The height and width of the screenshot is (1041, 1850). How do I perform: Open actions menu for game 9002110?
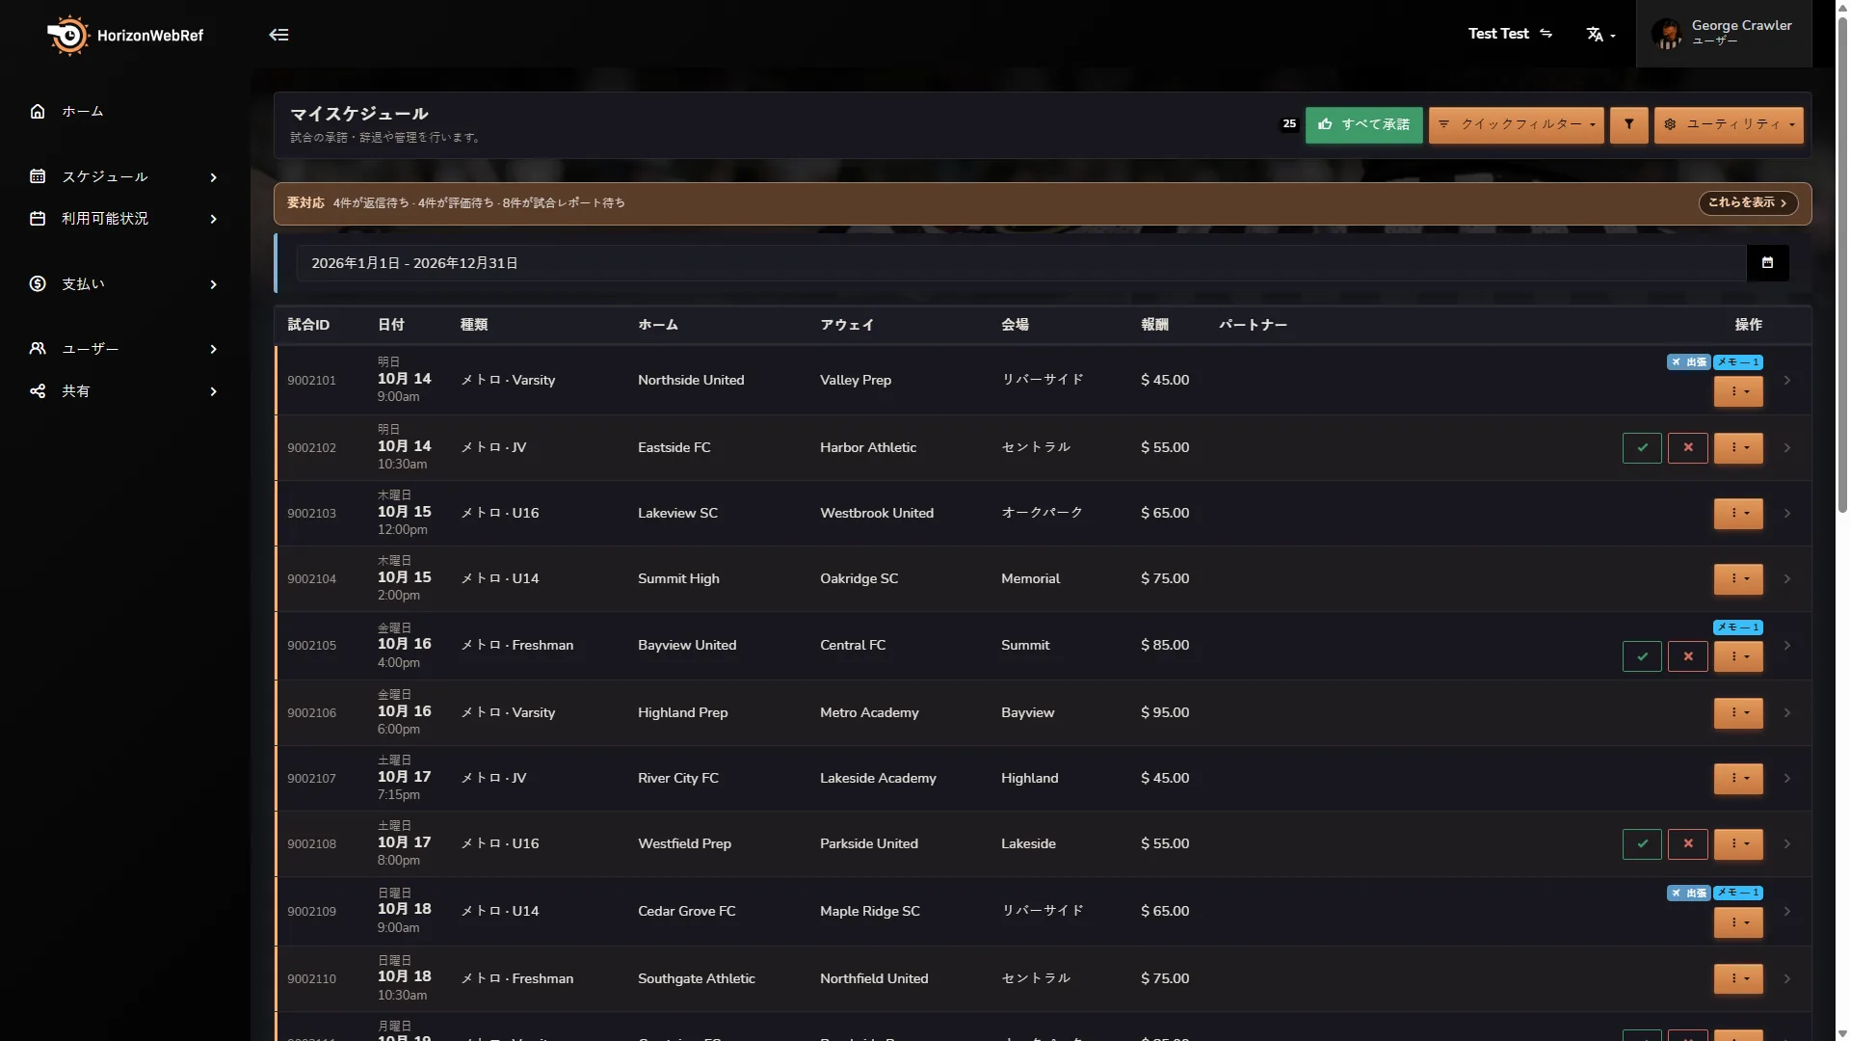pyautogui.click(x=1738, y=979)
